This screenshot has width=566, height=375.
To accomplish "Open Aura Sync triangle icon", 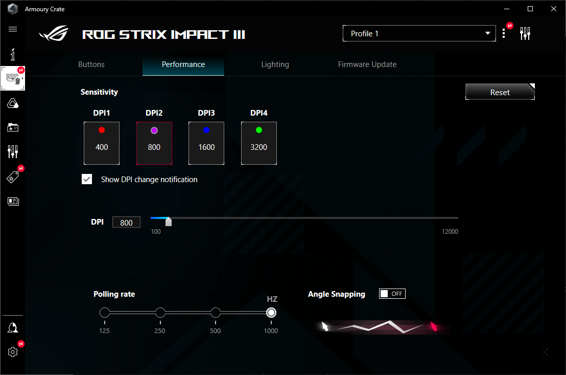I will tap(13, 104).
